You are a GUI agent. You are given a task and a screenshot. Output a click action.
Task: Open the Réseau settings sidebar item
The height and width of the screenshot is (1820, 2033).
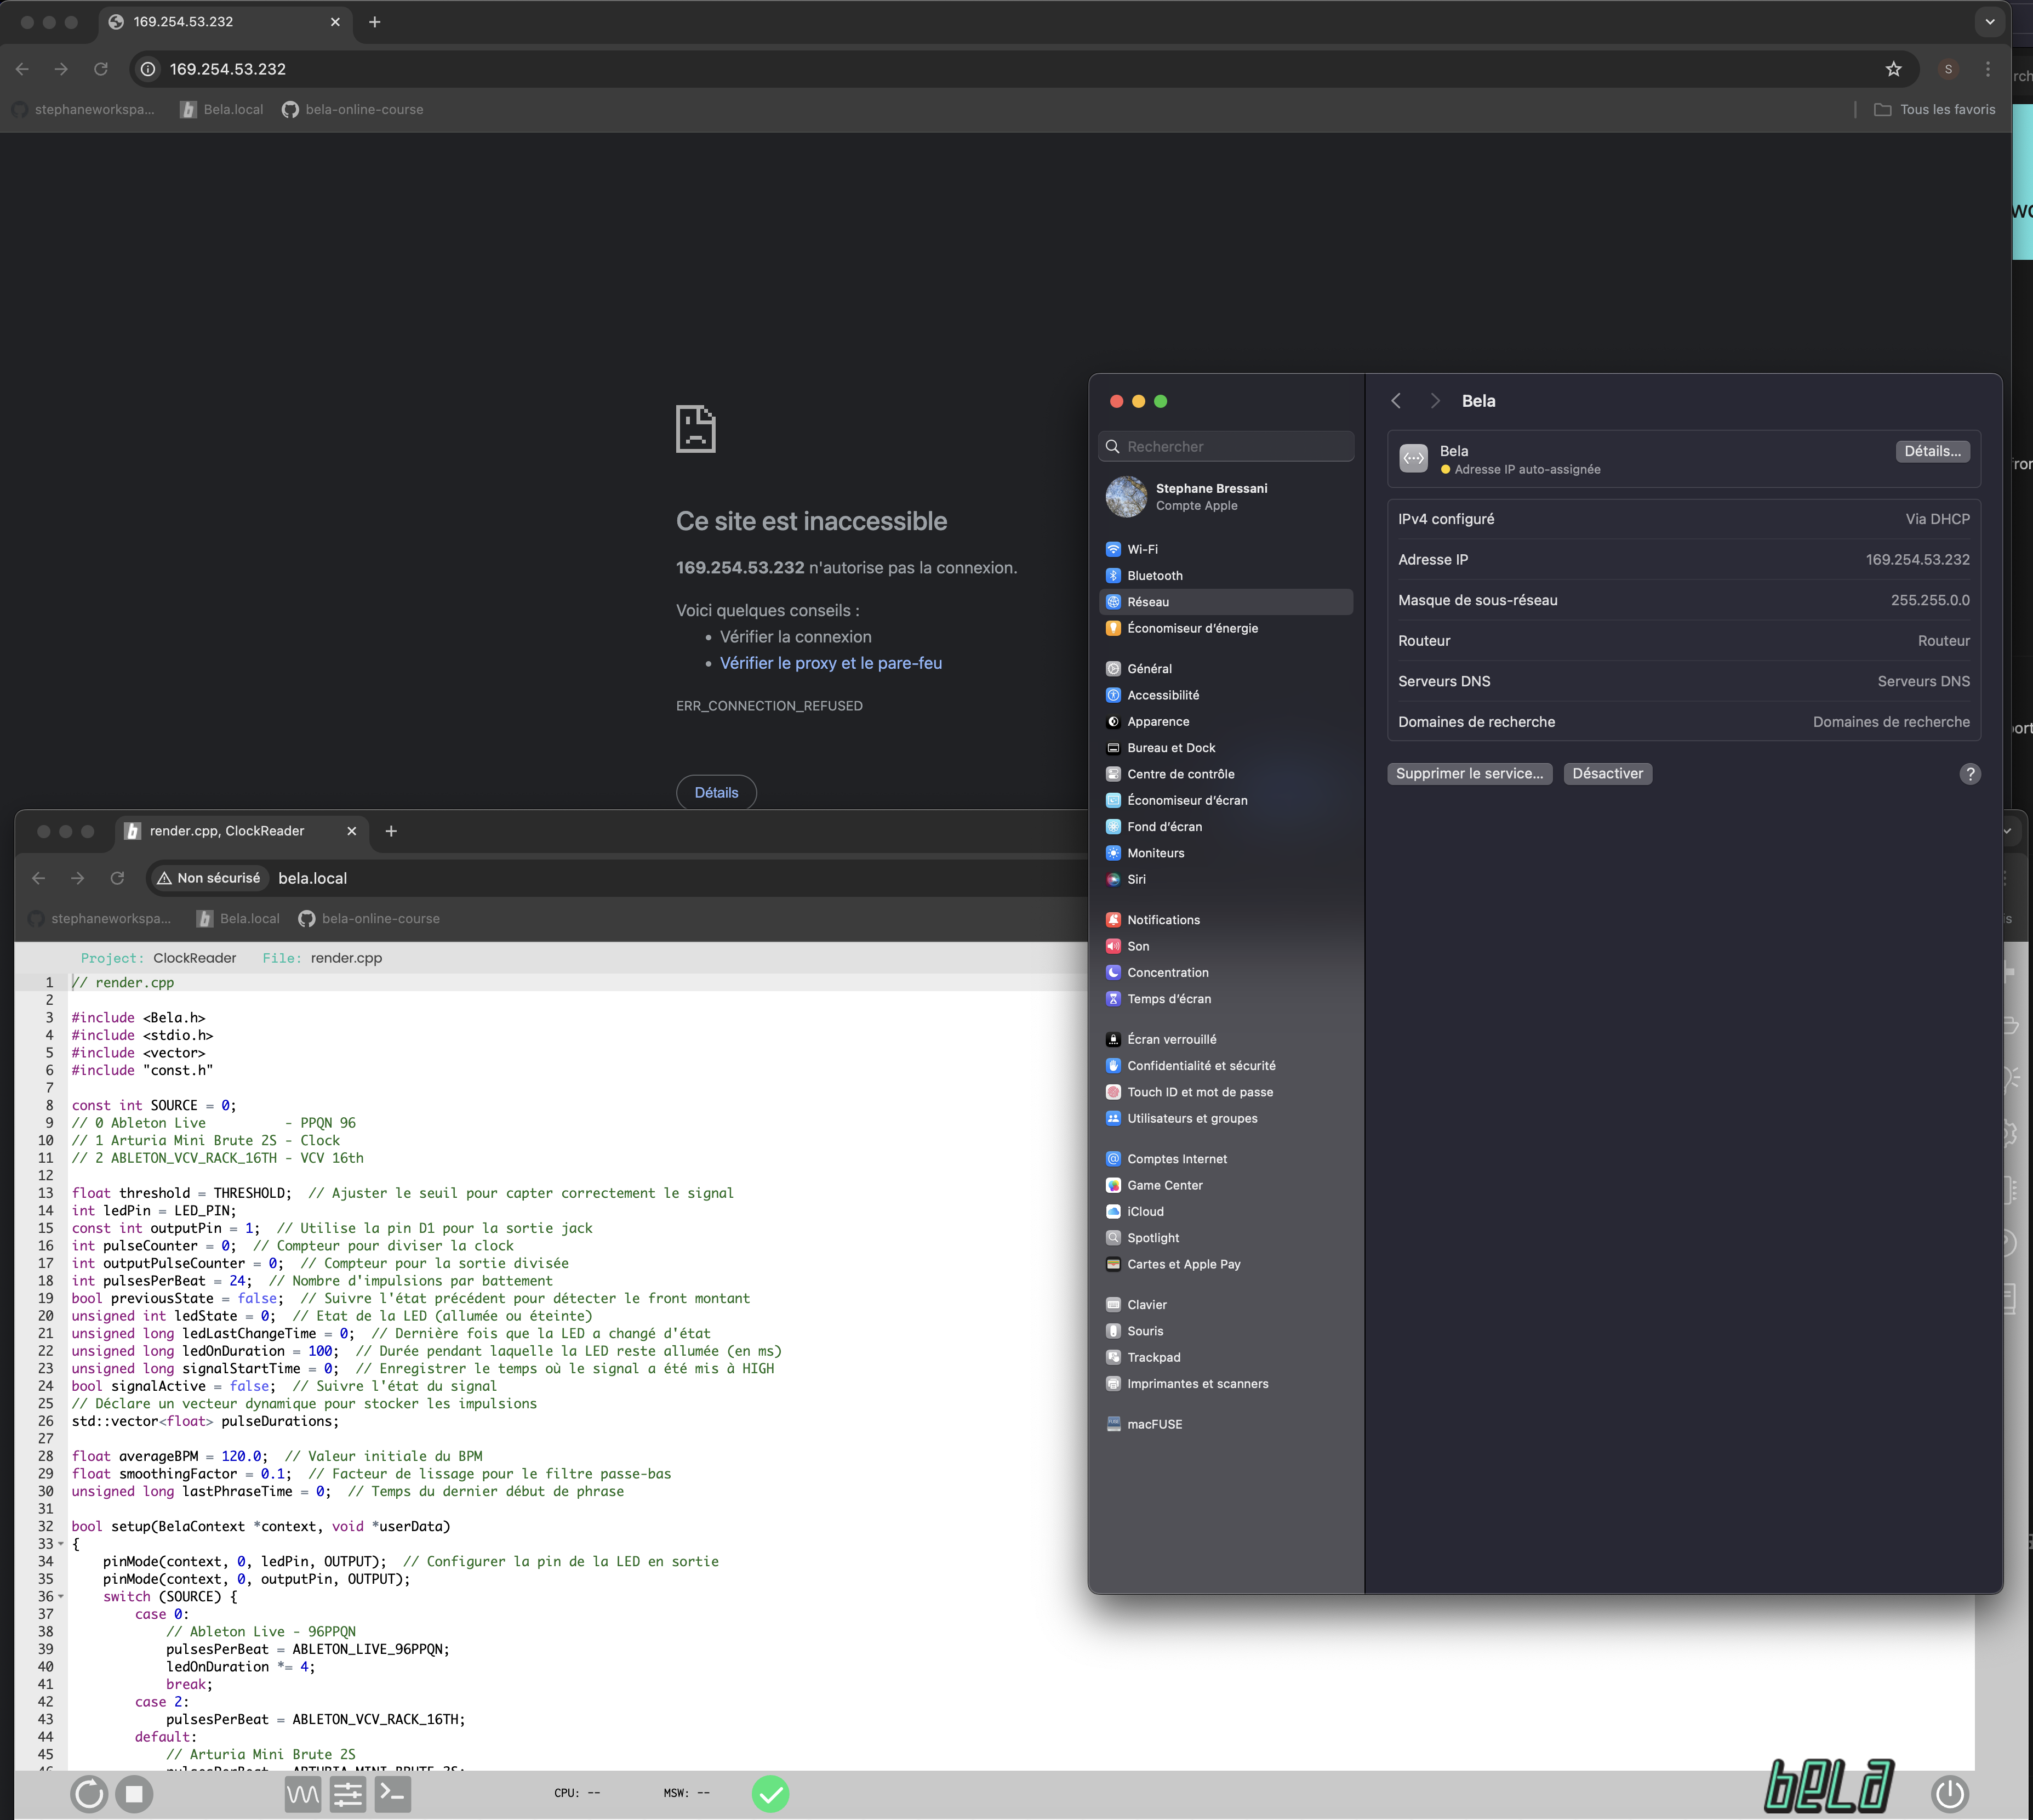(1147, 602)
